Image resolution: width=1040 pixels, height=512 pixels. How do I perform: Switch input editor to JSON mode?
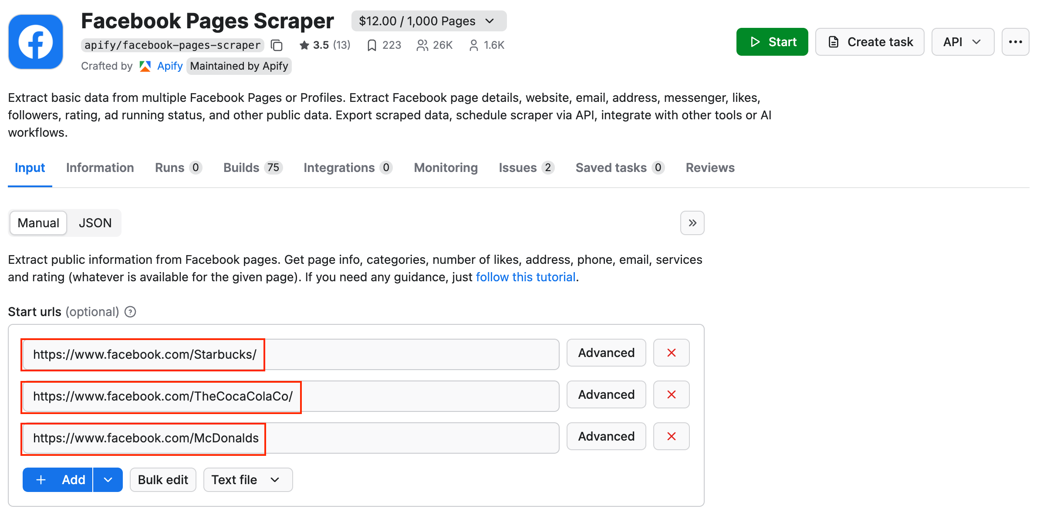click(95, 222)
